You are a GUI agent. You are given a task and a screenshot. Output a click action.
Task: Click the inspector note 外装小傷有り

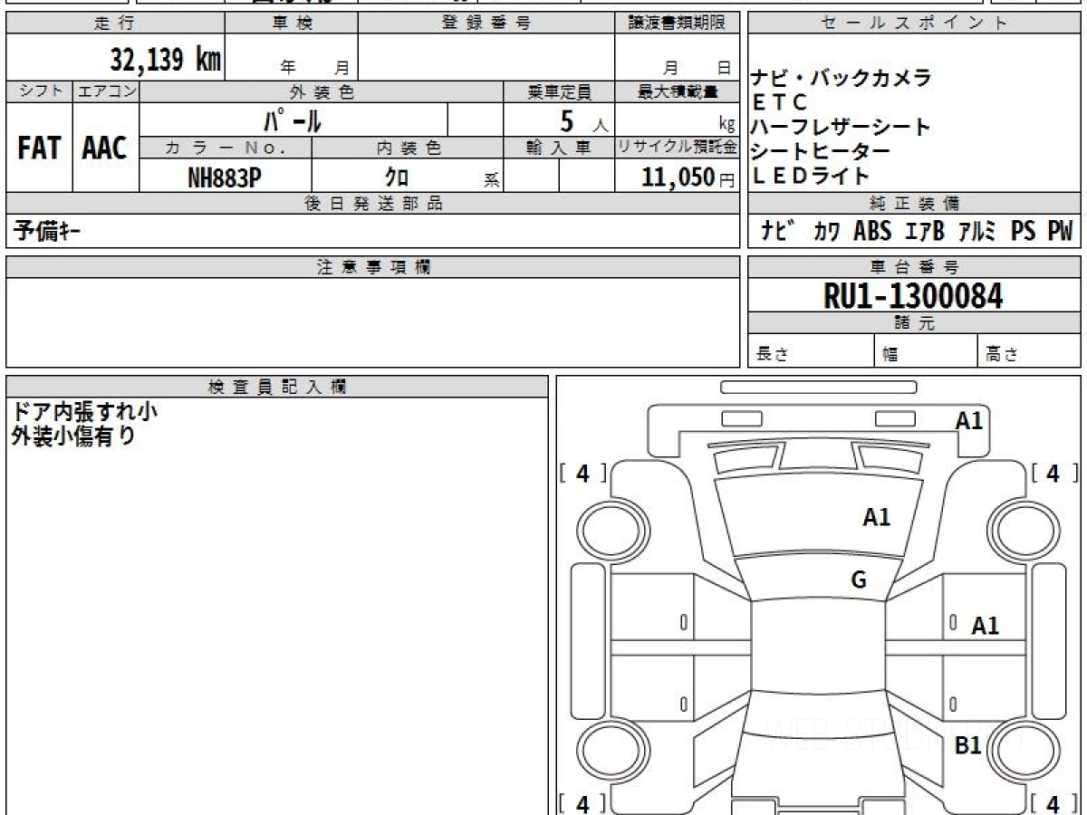tap(73, 436)
